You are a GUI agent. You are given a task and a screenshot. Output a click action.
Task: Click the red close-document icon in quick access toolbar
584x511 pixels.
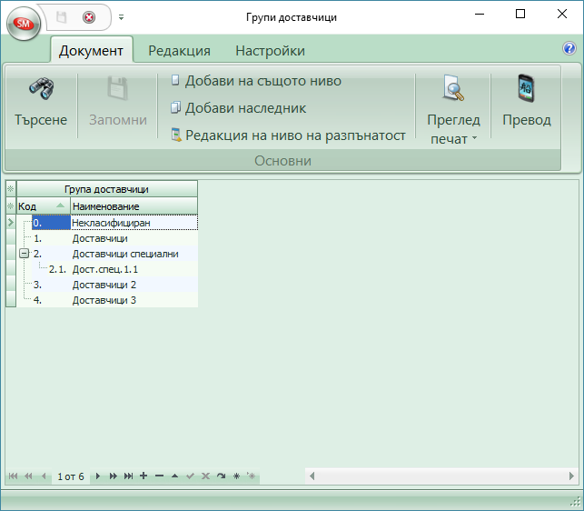89,17
